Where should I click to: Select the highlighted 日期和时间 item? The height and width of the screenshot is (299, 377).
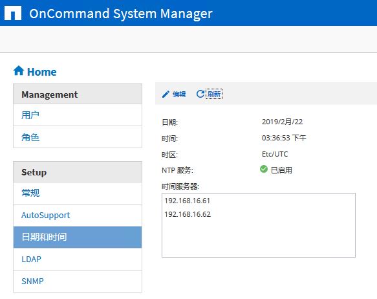78,237
